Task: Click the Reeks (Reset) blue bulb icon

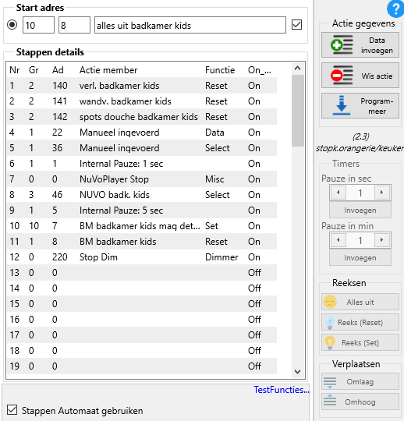Action: pos(330,323)
